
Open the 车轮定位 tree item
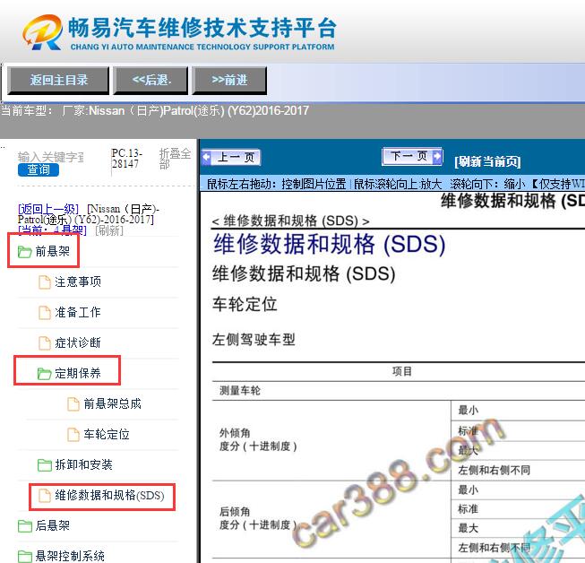(x=107, y=435)
